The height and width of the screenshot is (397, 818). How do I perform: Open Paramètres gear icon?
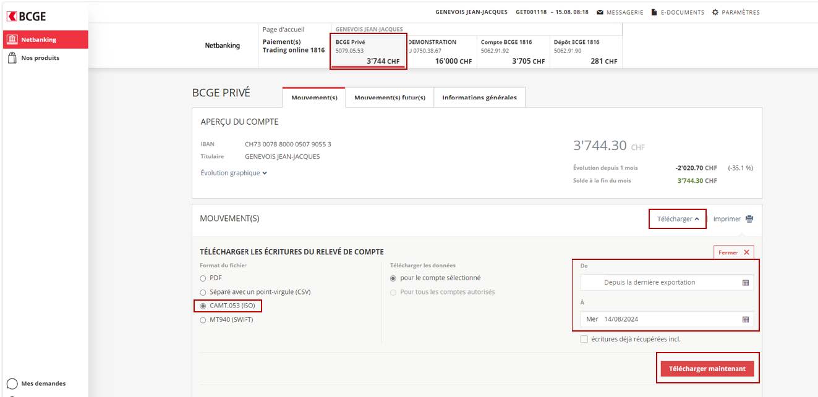tap(715, 12)
